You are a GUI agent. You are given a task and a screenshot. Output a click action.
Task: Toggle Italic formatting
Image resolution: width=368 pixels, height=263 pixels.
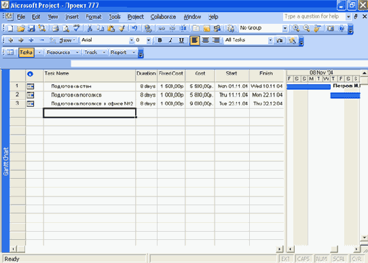[170, 40]
